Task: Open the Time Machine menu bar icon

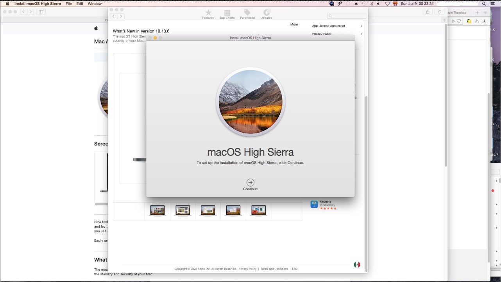Action: point(364,4)
